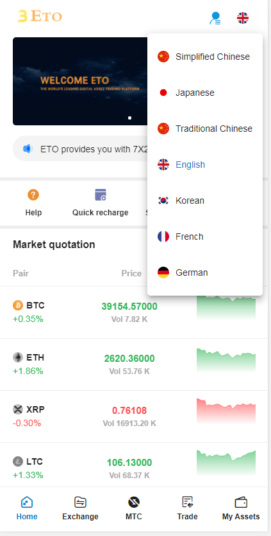271x536 pixels.
Task: Select Japanese from language list
Action: coord(205,93)
